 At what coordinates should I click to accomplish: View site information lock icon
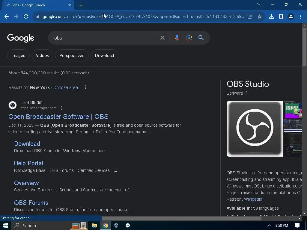click(38, 17)
